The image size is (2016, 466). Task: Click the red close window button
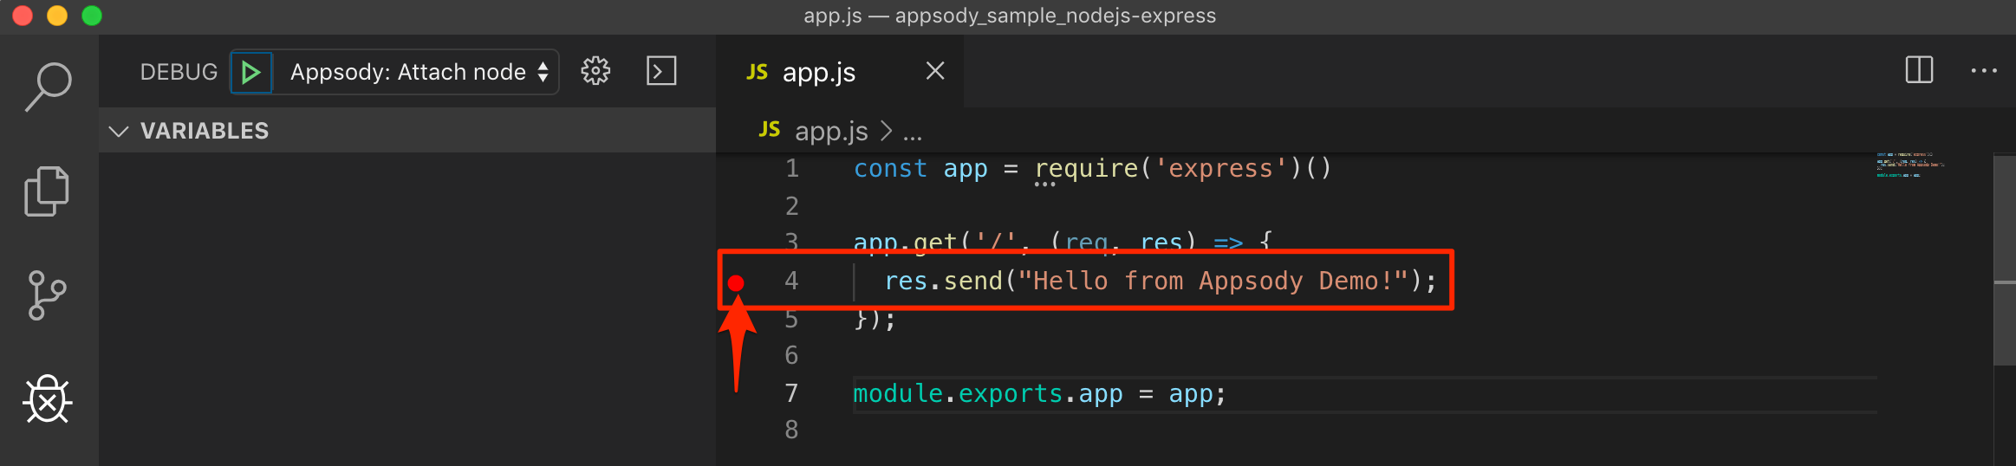[23, 16]
